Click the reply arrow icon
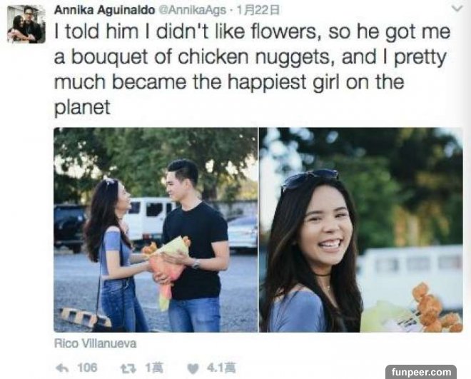 62,368
